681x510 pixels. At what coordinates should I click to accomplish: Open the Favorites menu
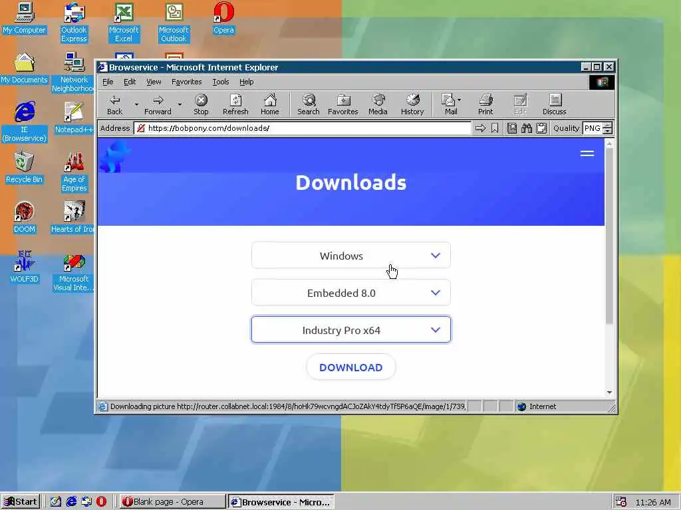pyautogui.click(x=186, y=82)
